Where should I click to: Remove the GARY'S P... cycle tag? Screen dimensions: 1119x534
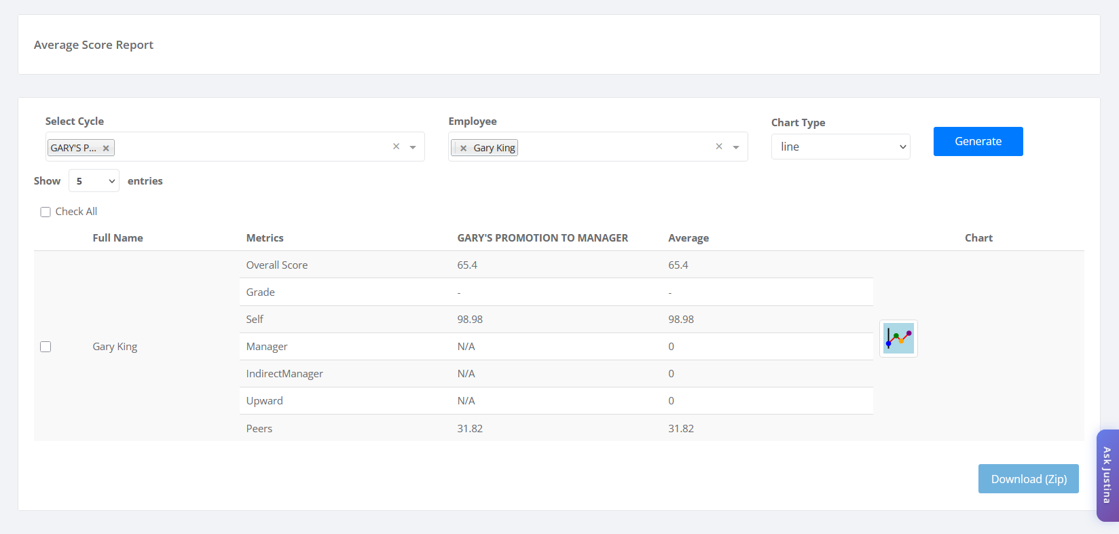[106, 148]
